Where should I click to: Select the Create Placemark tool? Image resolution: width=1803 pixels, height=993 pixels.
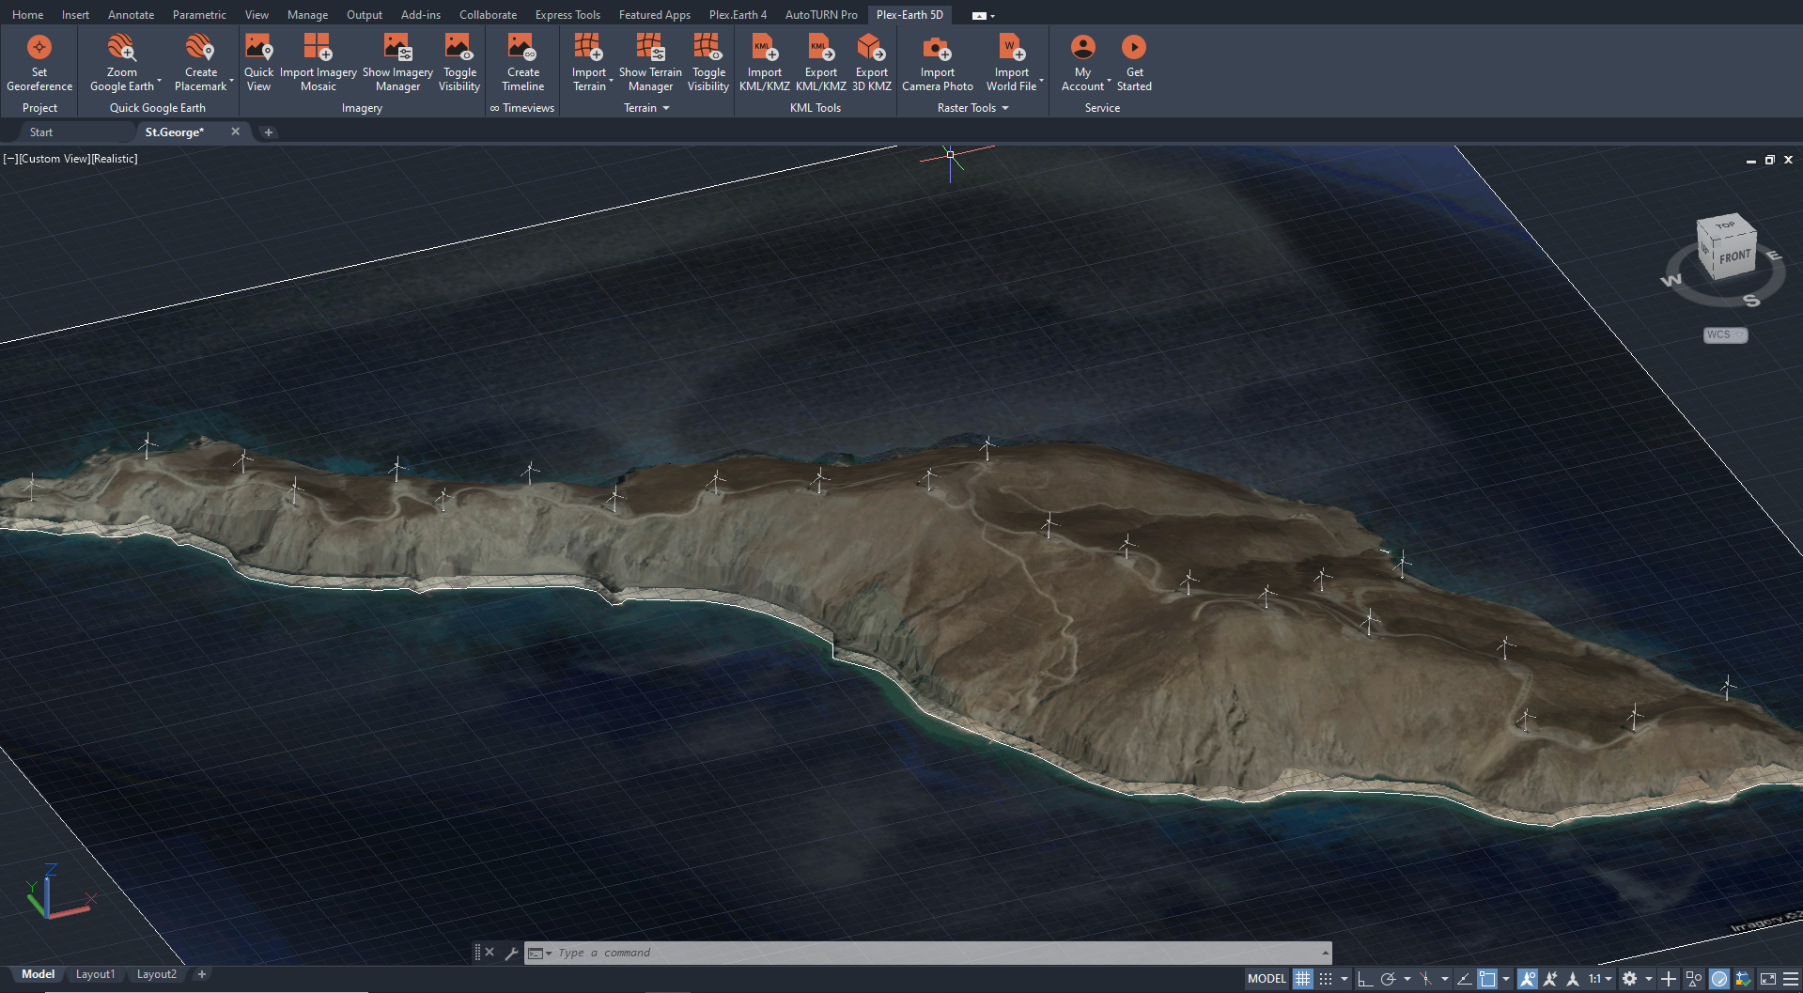point(201,62)
